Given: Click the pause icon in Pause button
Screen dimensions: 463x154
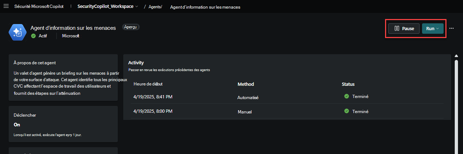Looking at the screenshot, I should [397, 29].
